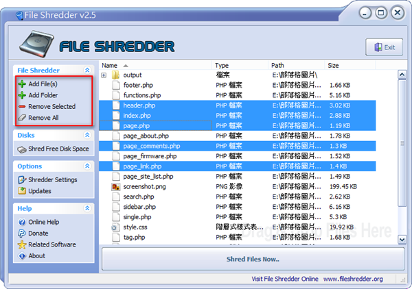Click the Donate text link

38,234
